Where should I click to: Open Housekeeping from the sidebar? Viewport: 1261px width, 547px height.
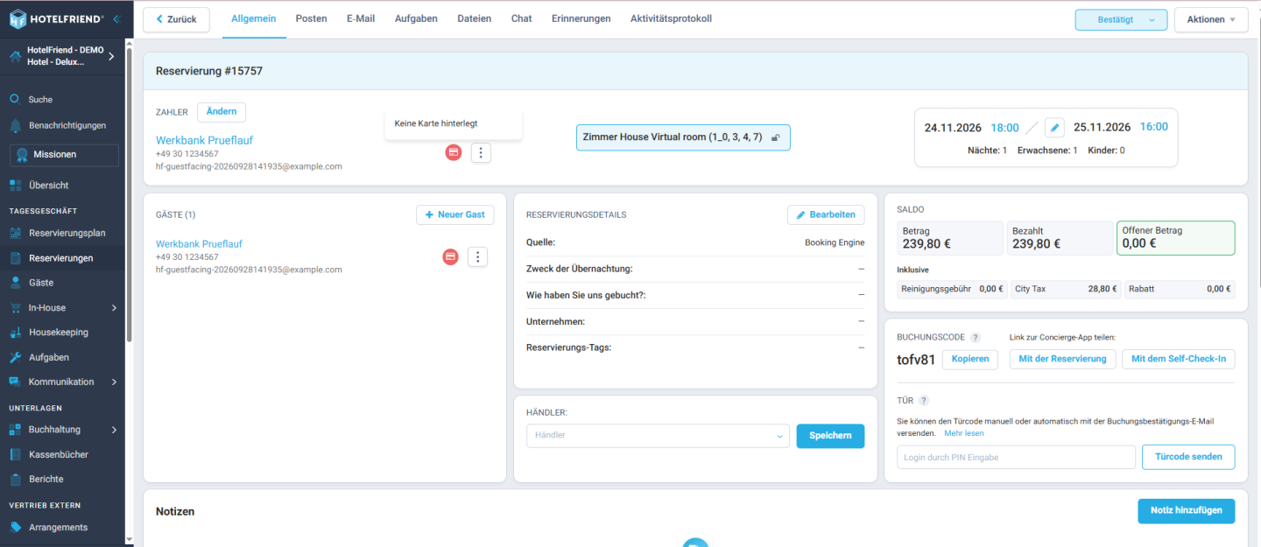58,333
